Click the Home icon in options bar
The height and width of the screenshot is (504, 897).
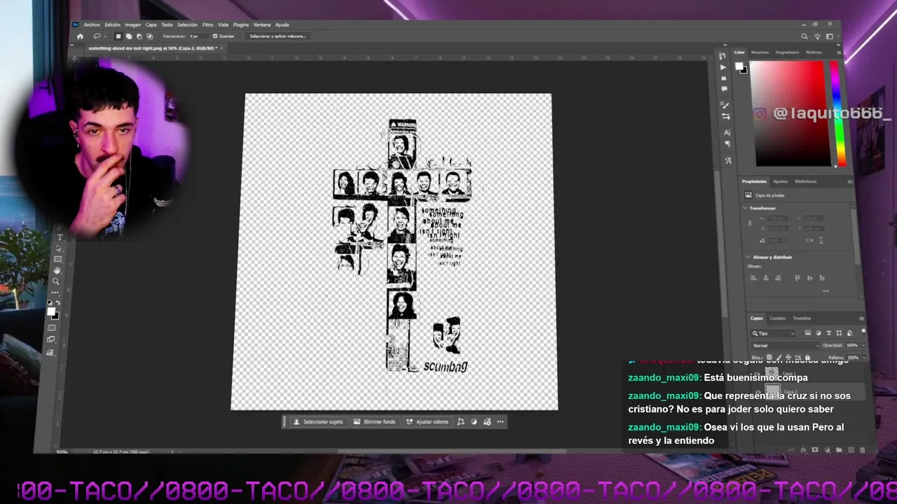click(80, 36)
